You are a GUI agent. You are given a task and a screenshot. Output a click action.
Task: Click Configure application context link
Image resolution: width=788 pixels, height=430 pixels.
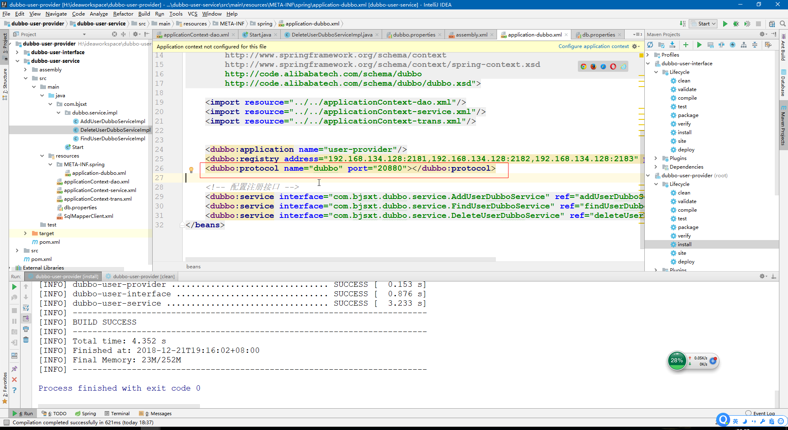click(593, 46)
